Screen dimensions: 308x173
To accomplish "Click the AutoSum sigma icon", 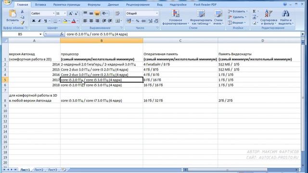I will [254, 12].
